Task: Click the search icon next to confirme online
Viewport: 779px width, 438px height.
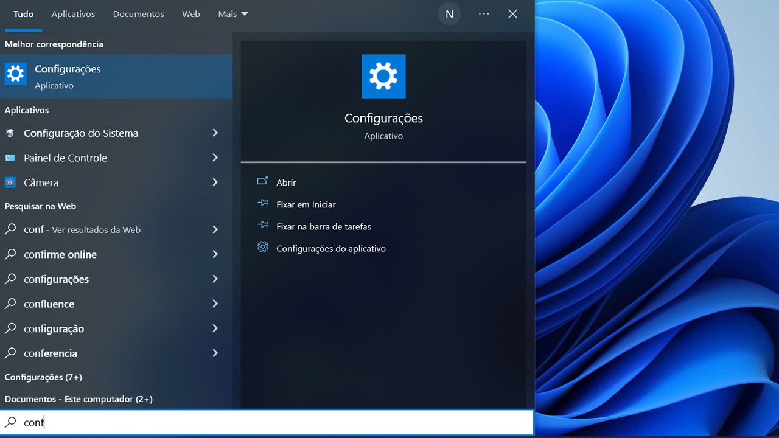Action: pyautogui.click(x=10, y=254)
